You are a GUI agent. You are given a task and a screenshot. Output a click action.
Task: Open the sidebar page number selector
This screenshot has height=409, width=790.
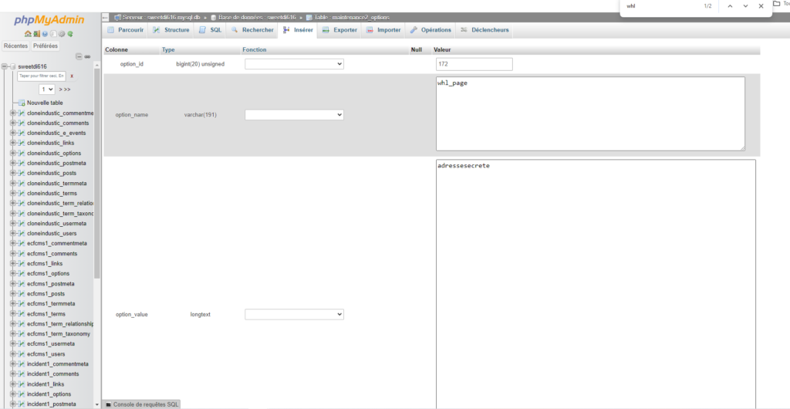[48, 90]
